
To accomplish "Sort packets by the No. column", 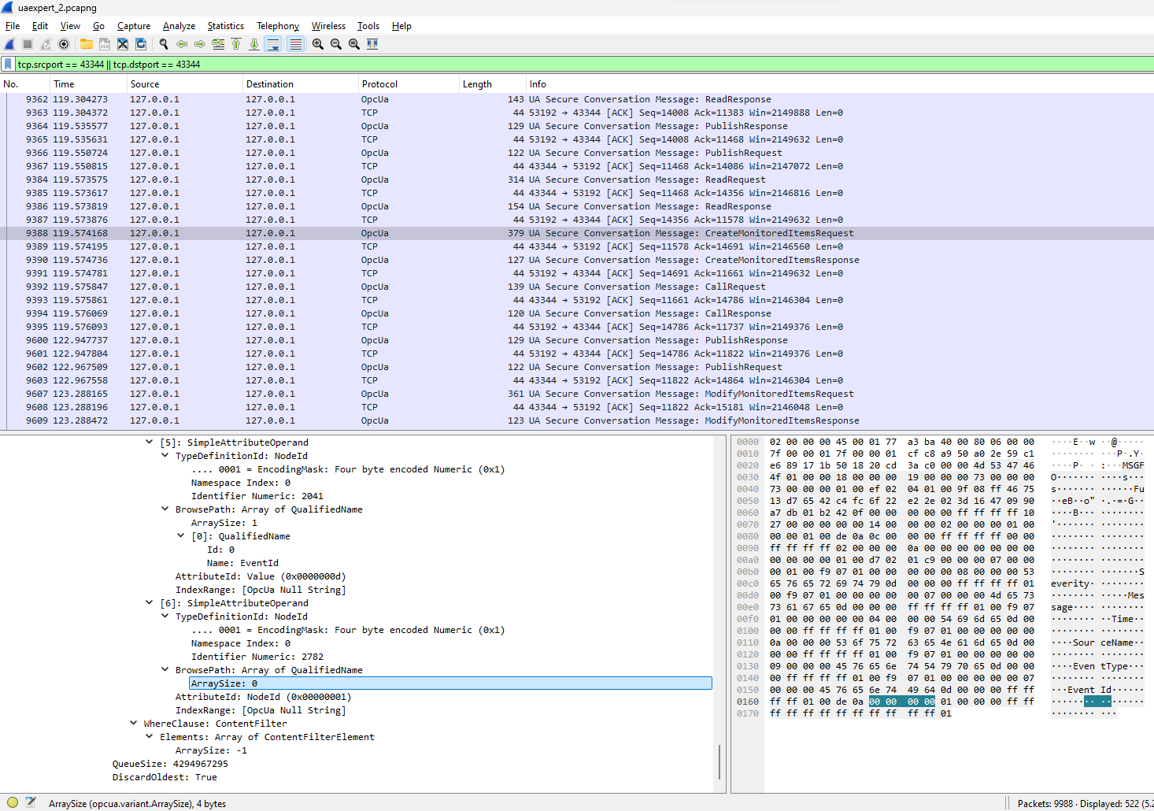I will pyautogui.click(x=24, y=84).
